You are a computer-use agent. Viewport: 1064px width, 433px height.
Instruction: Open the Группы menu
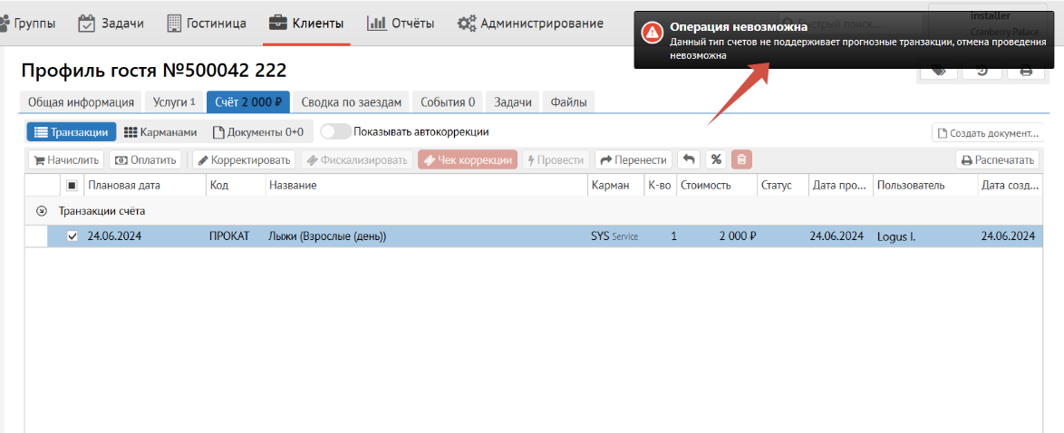pos(27,23)
